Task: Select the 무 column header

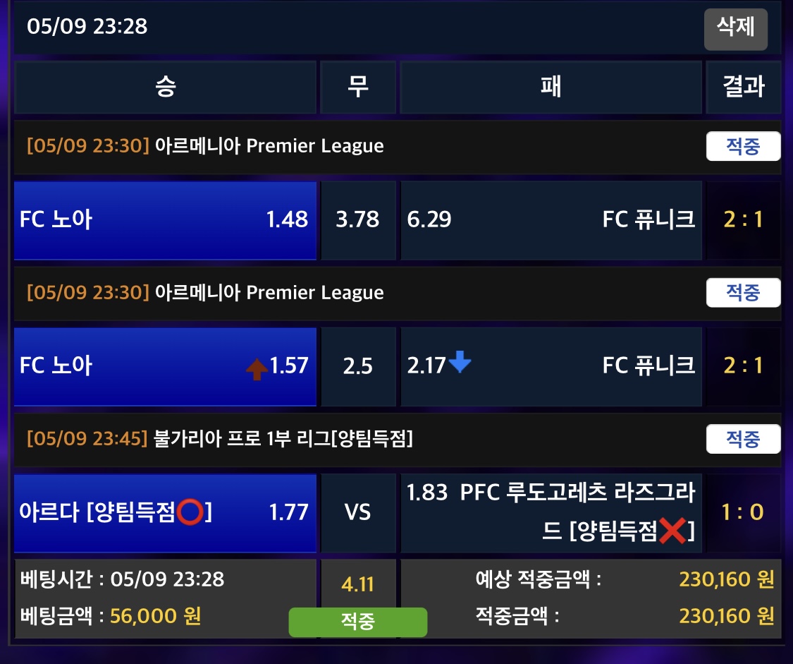Action: click(x=357, y=87)
